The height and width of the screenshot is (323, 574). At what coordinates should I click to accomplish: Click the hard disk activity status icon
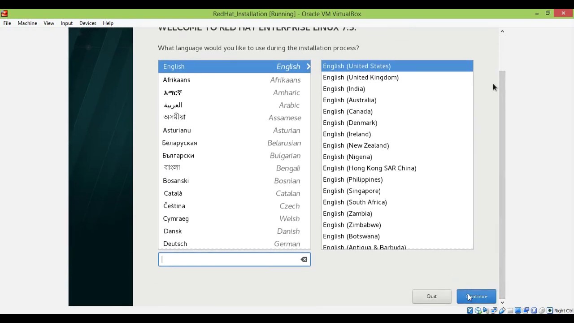pyautogui.click(x=470, y=310)
